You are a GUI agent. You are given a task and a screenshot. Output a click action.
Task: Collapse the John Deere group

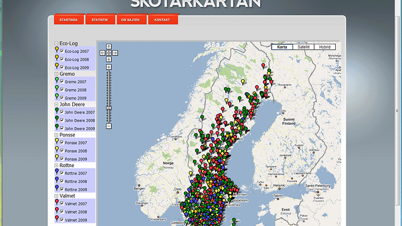coord(56,105)
